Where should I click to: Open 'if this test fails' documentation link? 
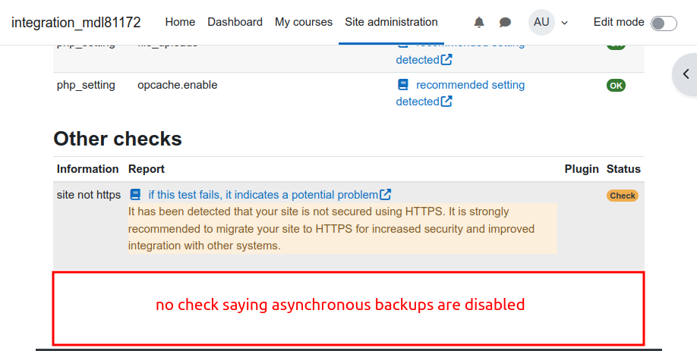click(263, 195)
